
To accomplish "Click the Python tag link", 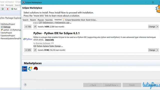I will [39, 46].
